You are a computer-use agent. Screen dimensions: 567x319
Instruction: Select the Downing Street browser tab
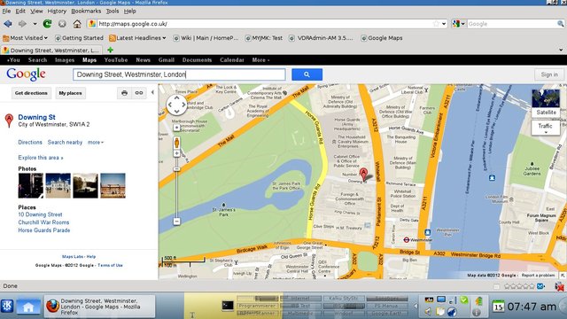(x=51, y=51)
